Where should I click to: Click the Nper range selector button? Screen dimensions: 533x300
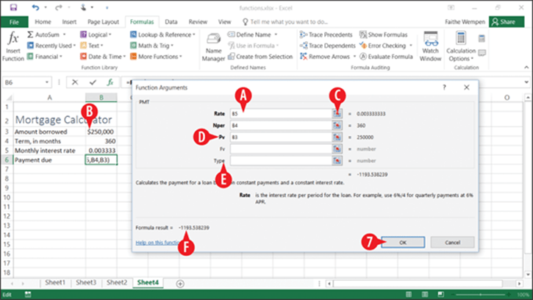point(337,126)
